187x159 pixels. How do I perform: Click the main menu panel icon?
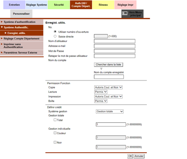(x=125, y=13)
